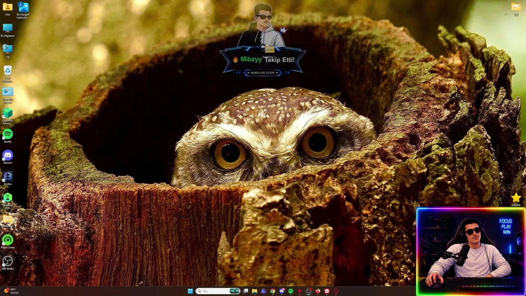526x296 pixels.
Task: Select the Discord desktop shortcut
Action: pyautogui.click(x=7, y=157)
